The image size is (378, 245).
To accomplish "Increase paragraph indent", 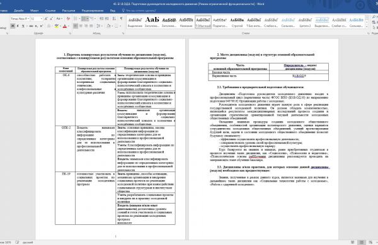I will click(107, 18).
